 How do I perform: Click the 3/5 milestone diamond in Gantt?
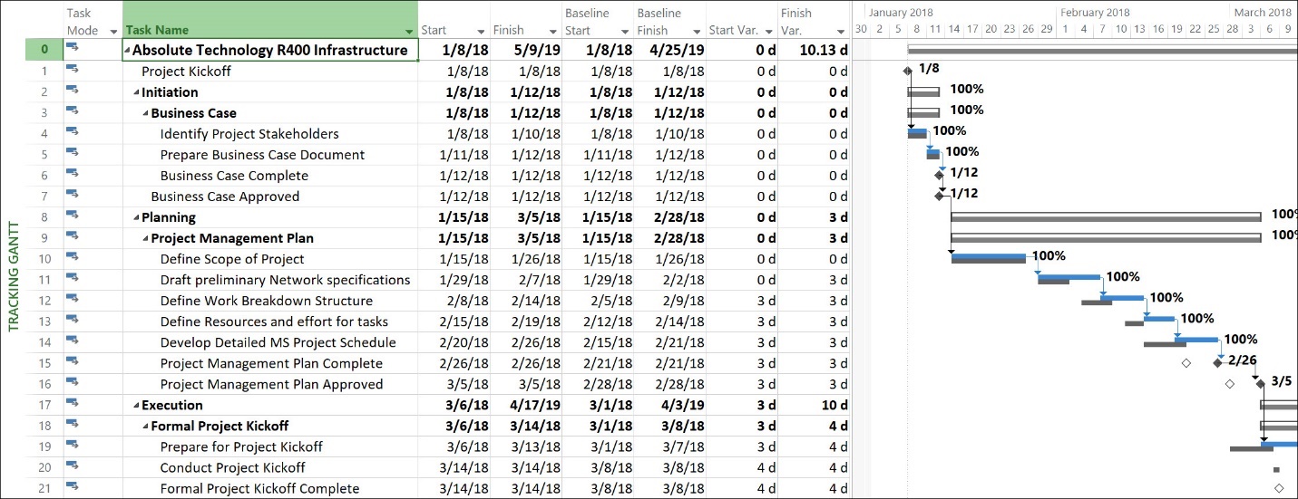[1260, 383]
